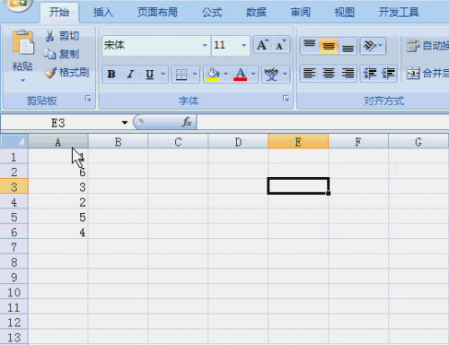This screenshot has width=449, height=345.
Task: Toggle italic formatting
Action: (130, 74)
